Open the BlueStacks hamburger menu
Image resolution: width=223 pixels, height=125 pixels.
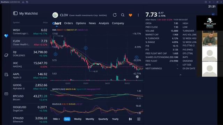(210, 2)
